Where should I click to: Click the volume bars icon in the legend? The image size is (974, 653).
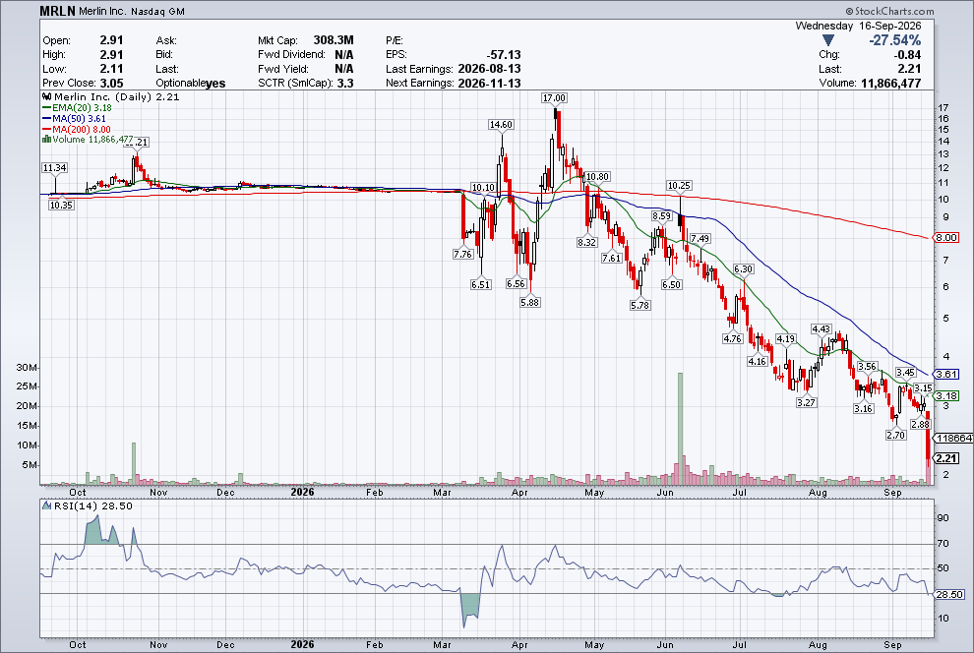(46, 139)
